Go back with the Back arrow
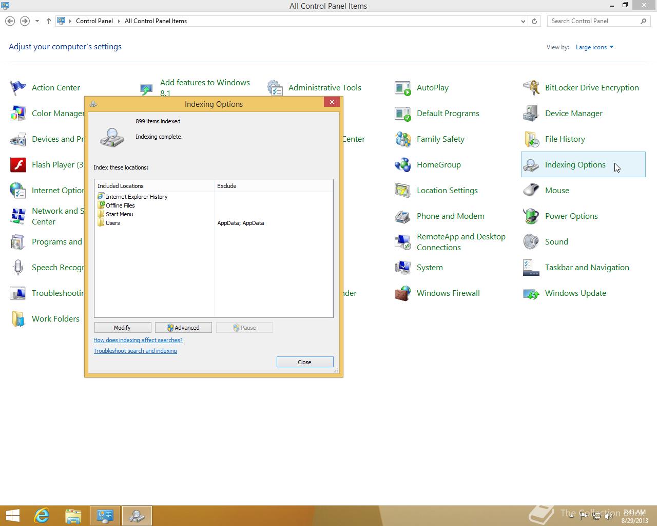 click(x=10, y=21)
